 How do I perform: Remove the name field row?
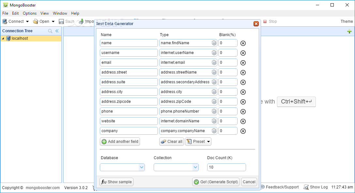point(243,43)
